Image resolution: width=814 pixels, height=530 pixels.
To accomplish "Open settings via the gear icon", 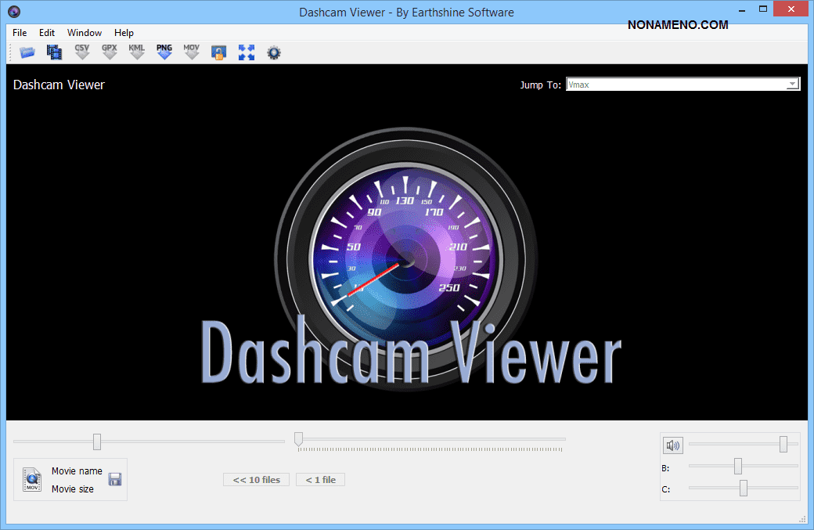I will pyautogui.click(x=273, y=52).
